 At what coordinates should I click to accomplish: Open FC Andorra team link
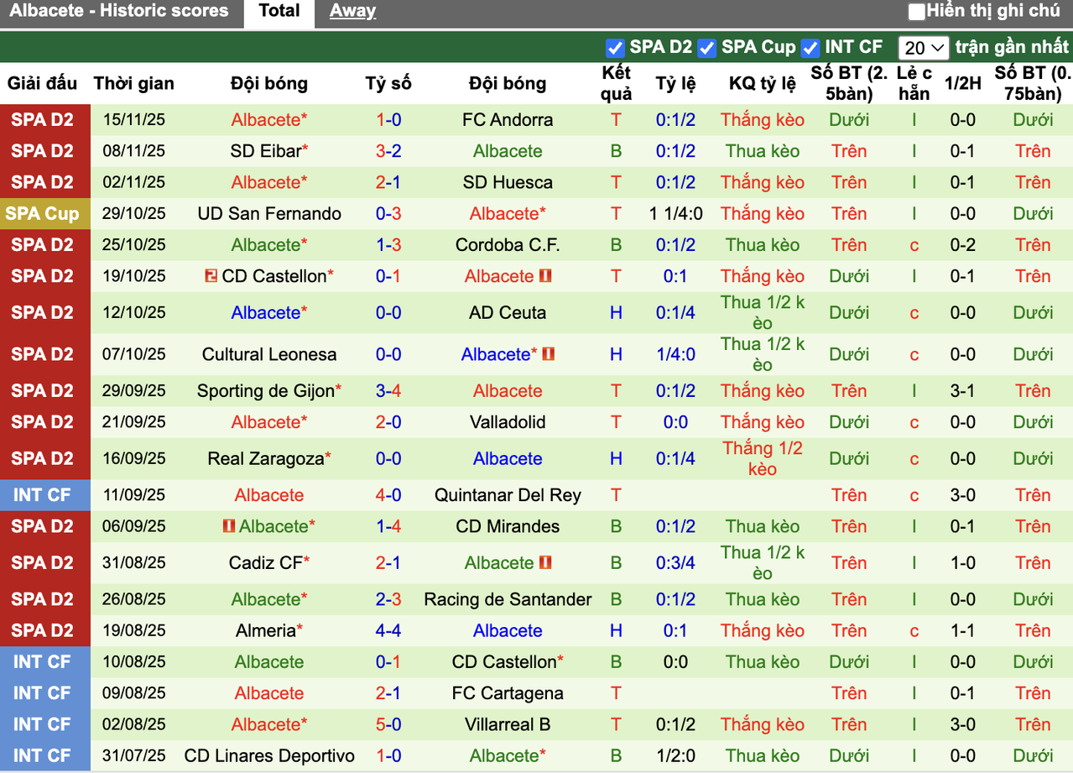pyautogui.click(x=508, y=120)
